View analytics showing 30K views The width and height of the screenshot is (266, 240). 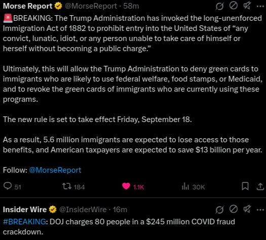[193, 187]
